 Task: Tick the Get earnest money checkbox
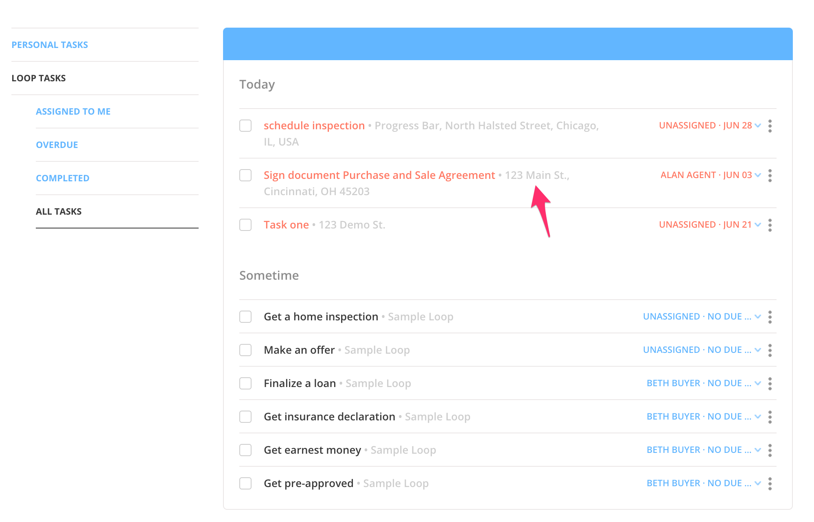click(245, 450)
